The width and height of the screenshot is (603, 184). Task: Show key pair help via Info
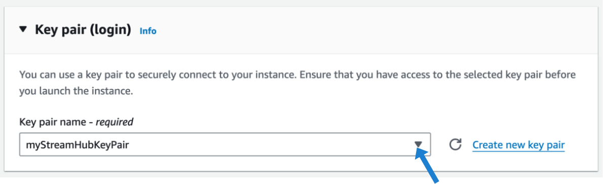click(148, 30)
